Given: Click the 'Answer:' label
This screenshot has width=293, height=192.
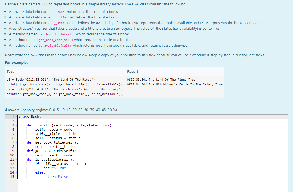Looking at the screenshot, I should click(x=12, y=110).
